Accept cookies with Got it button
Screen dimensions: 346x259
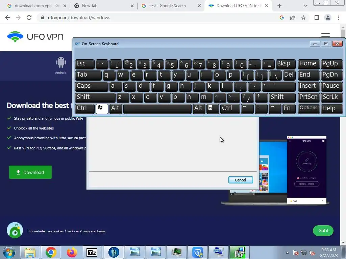point(323,231)
